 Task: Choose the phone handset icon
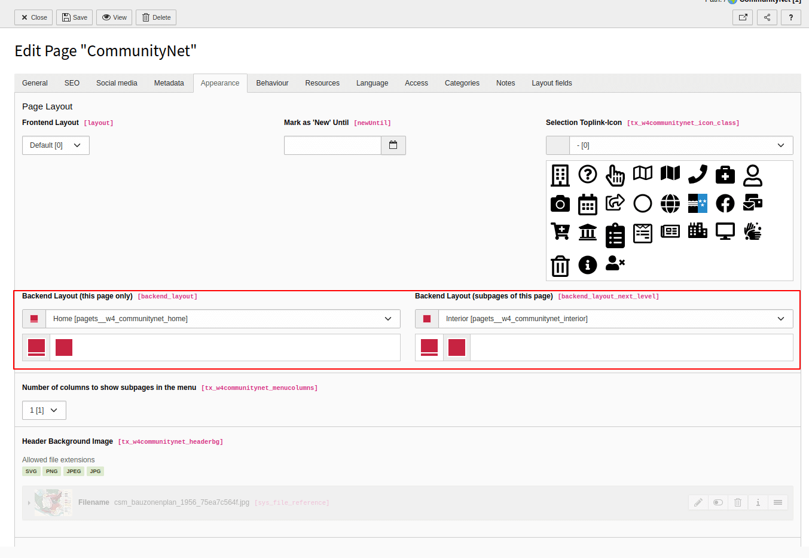[x=698, y=174]
